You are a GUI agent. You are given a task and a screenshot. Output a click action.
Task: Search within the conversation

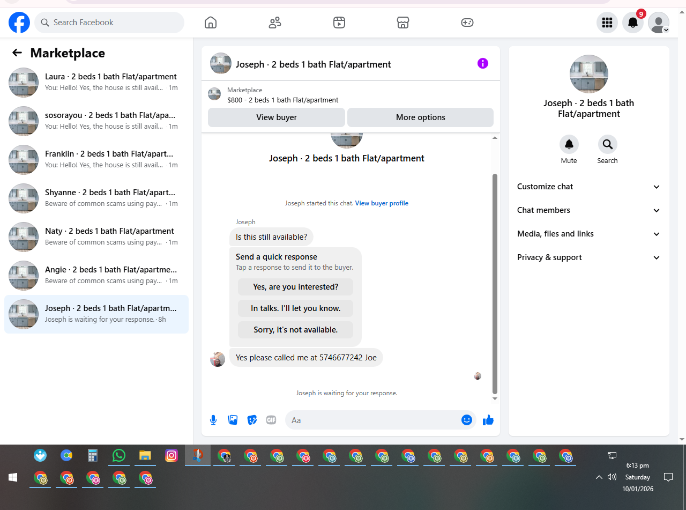point(608,144)
